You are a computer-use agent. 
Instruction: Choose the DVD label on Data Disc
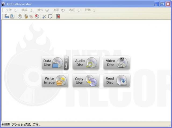tap(66, 66)
